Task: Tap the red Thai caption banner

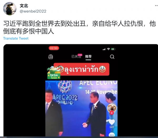Action: (x=81, y=69)
